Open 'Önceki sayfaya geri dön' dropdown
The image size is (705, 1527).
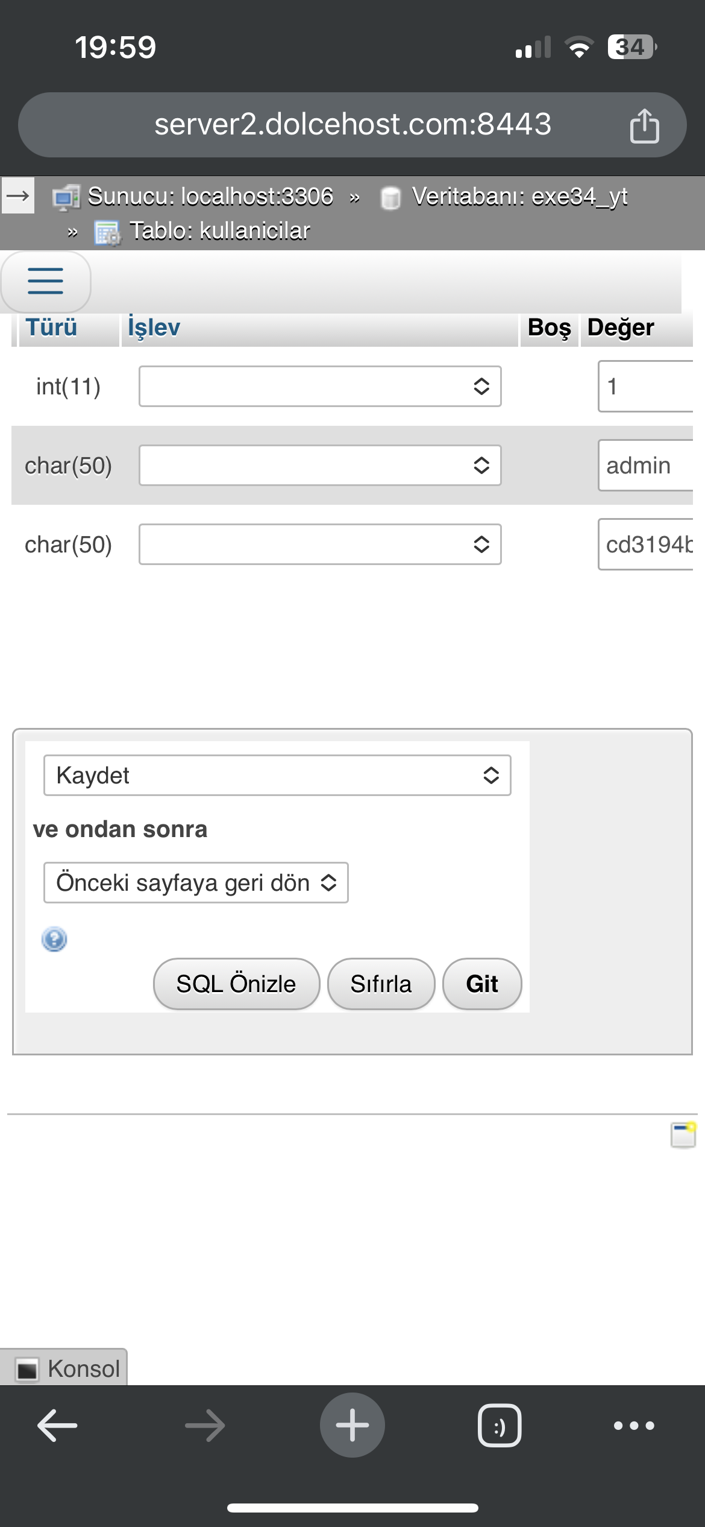point(196,882)
